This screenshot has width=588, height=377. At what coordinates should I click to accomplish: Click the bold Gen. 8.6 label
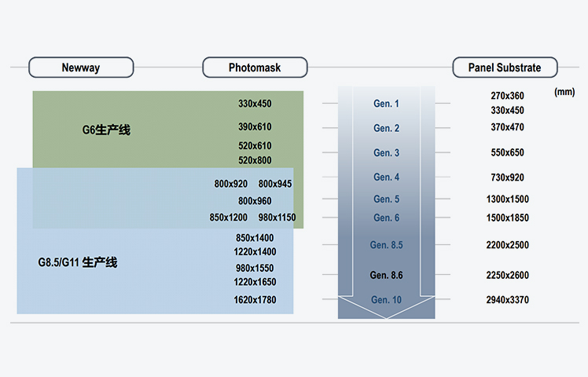point(386,275)
